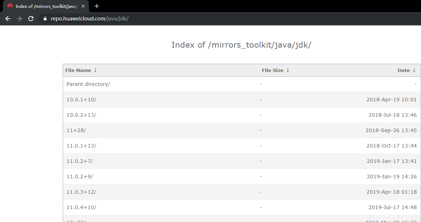Open the 11.0.2+7/ folder
421x222 pixels.
(x=80, y=161)
